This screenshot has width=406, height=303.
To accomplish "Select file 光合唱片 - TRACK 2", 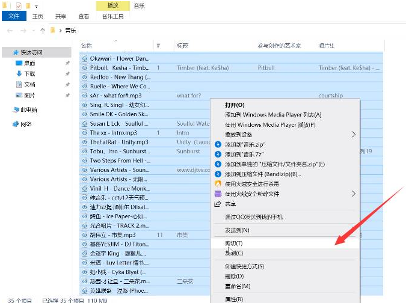I will 120,226.
